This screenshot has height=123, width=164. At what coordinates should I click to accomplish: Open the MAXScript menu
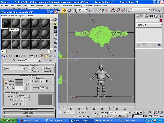pyautogui.click(x=97, y=6)
